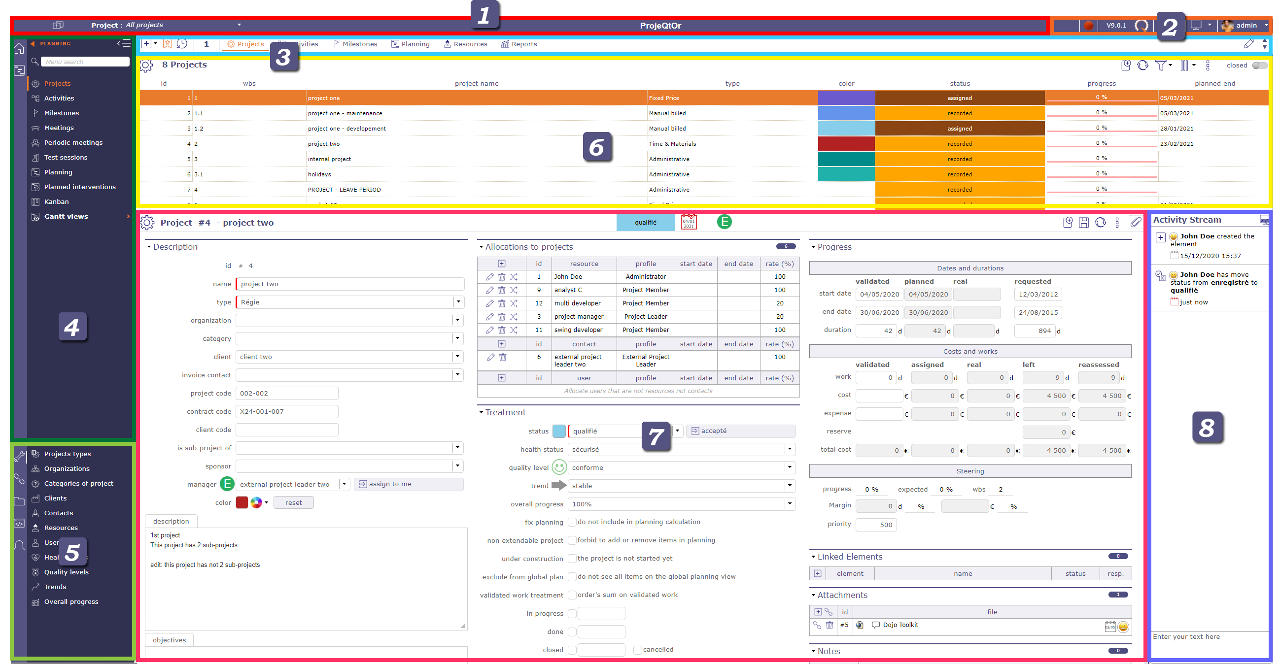Click the add new item plus icon
The width and height of the screenshot is (1279, 664).
pyautogui.click(x=146, y=44)
